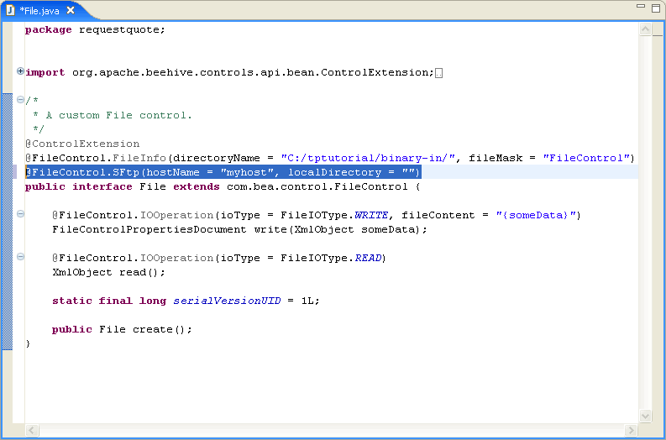666x440 pixels.
Task: Click the 'fileContent' attribute
Action: (438, 215)
